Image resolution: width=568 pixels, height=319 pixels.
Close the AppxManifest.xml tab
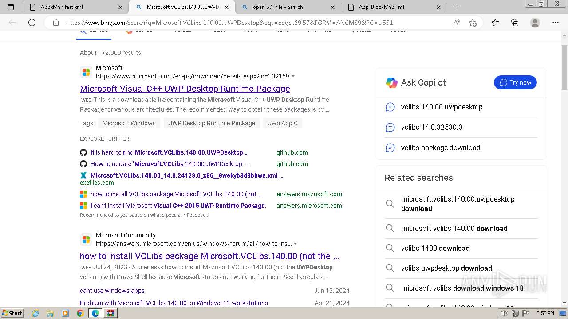point(121,7)
